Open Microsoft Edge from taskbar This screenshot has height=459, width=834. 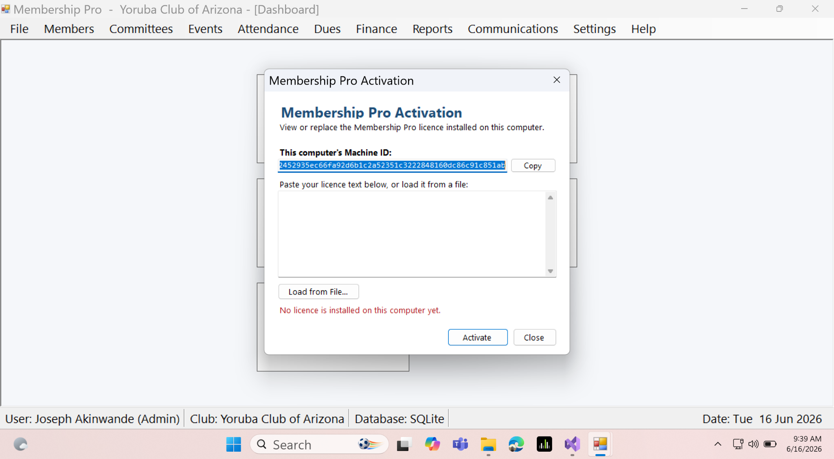click(x=516, y=444)
